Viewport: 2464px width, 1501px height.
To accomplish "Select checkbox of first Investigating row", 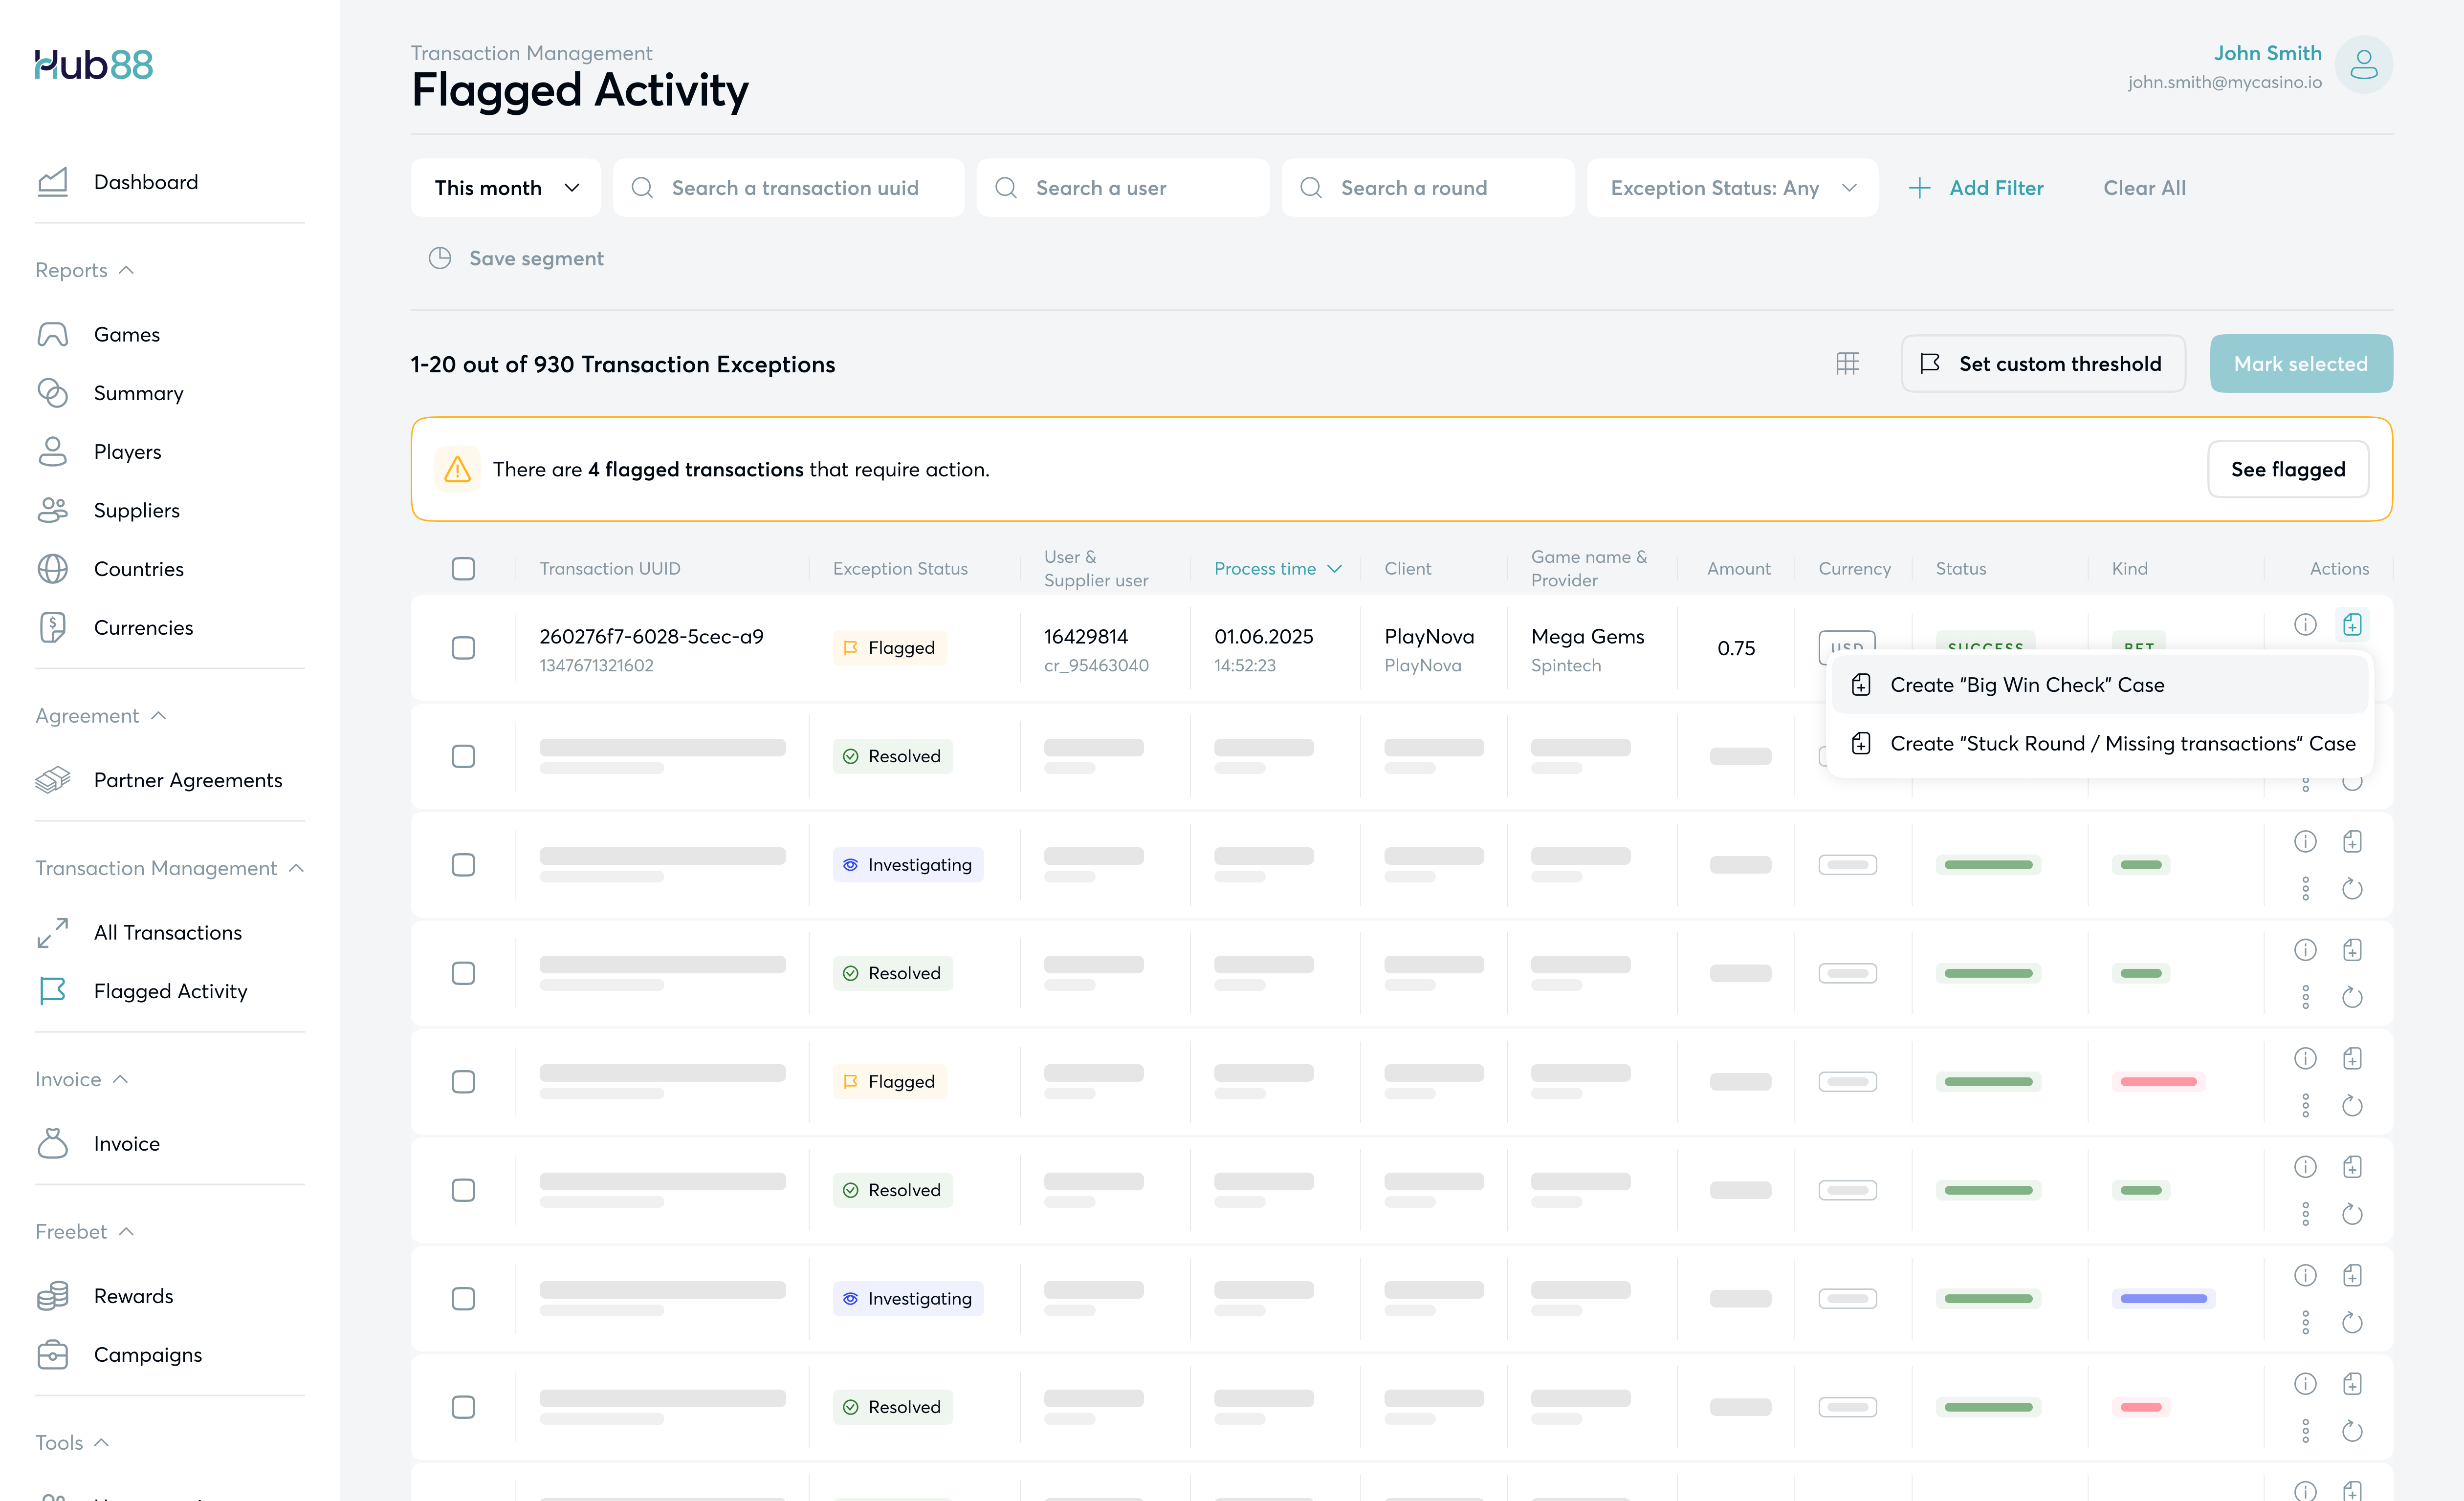I will (463, 864).
